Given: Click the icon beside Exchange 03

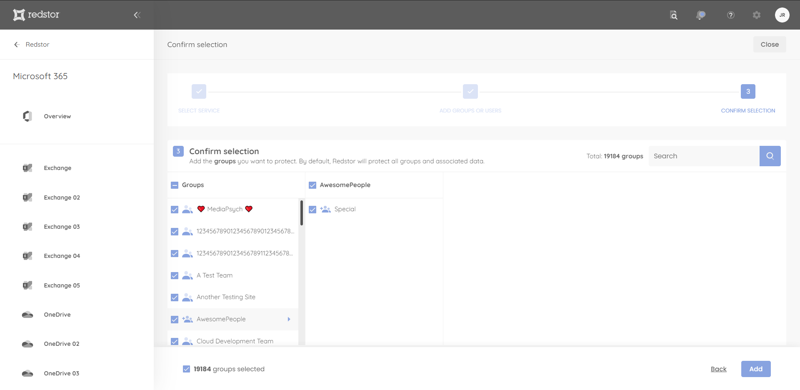Looking at the screenshot, I should [27, 227].
